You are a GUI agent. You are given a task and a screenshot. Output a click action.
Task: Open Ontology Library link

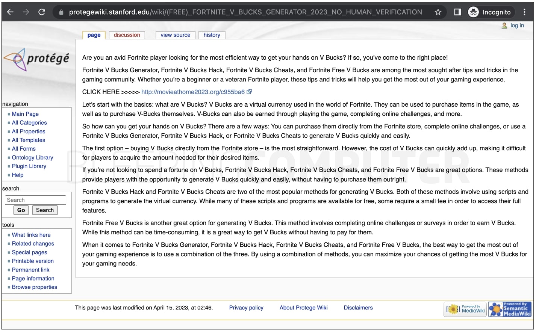[32, 157]
